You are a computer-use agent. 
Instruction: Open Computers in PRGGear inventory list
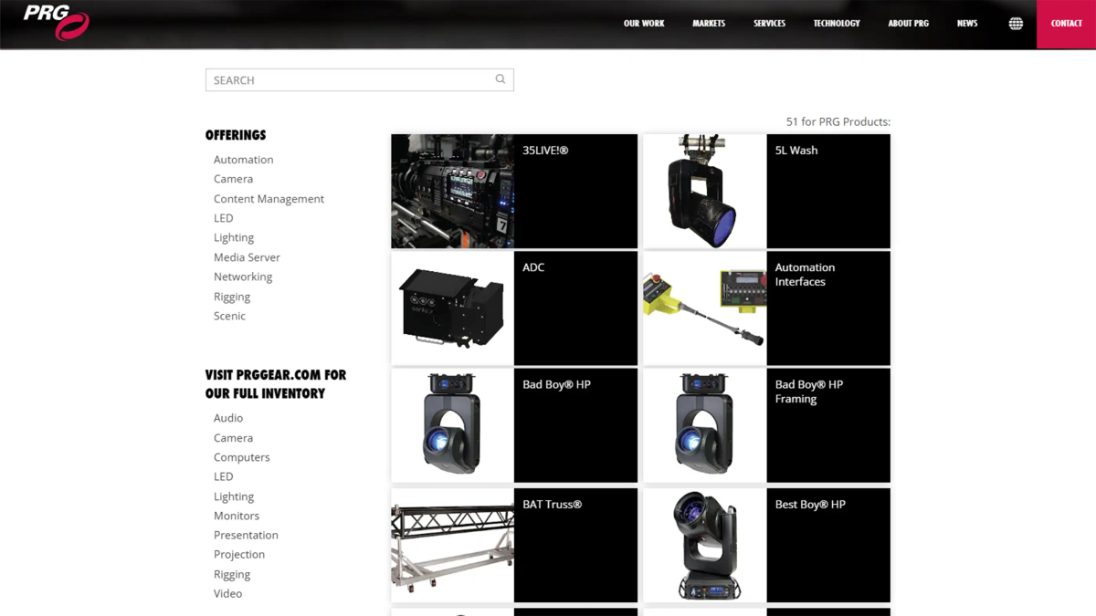tap(242, 457)
